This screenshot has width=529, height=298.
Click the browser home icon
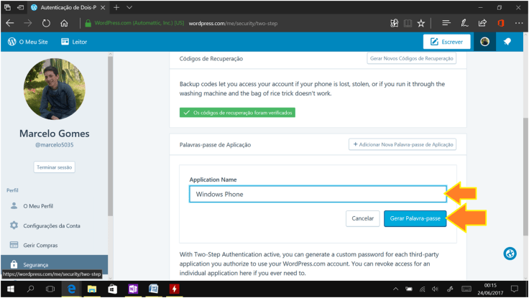65,23
